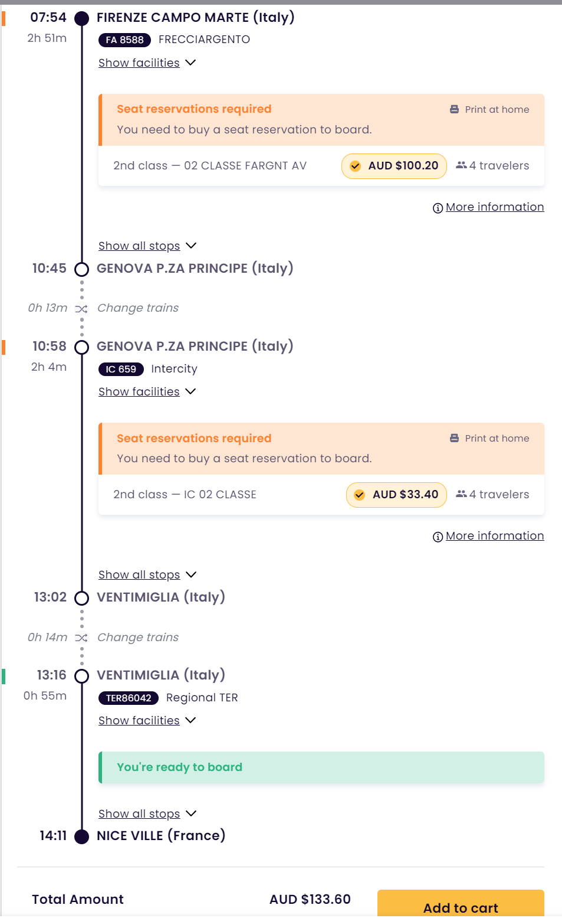This screenshot has width=562, height=918.
Task: Show all stops between Ventimiglia and Nice
Action: click(147, 814)
